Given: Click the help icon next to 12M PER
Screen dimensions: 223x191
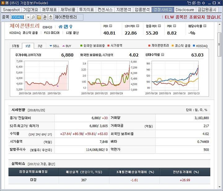Looking at the screenshot, I should tap(138, 26).
